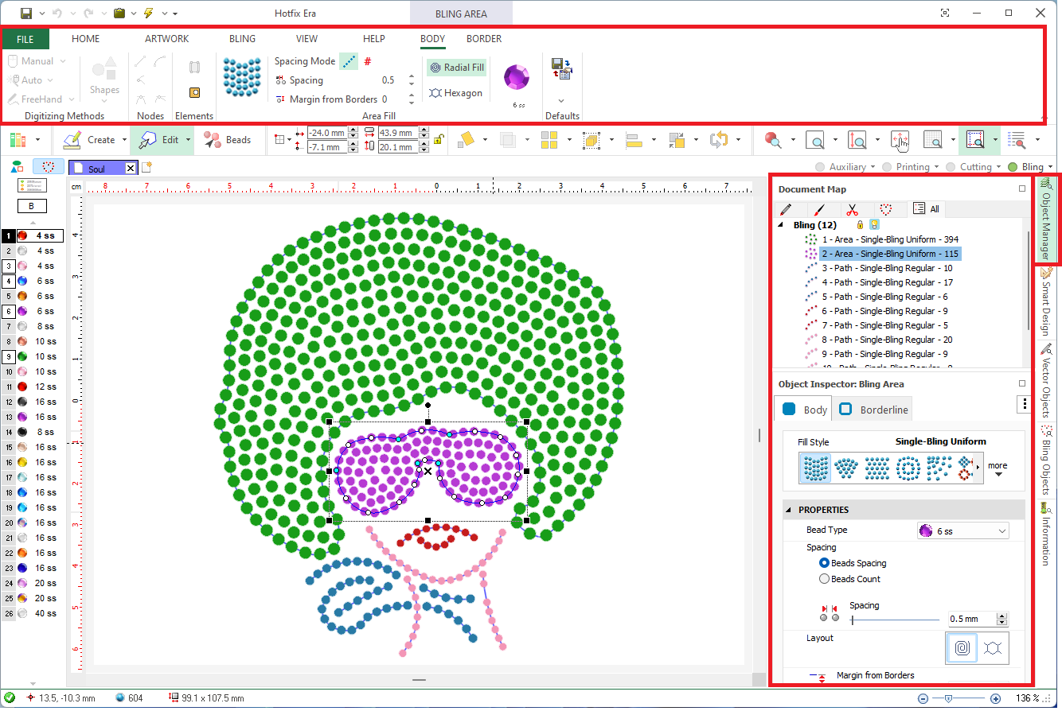Open the Edit tool dropdown arrow
Screen dimensions: 1062x711
click(189, 140)
